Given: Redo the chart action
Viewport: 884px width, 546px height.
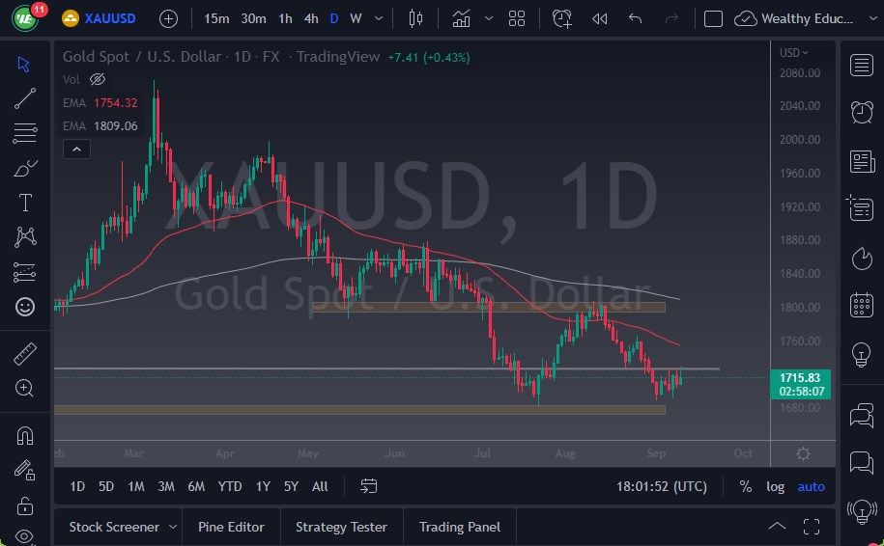Looking at the screenshot, I should [671, 18].
